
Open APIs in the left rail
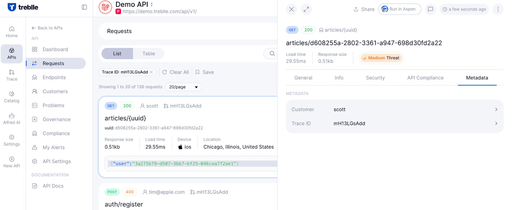(12, 54)
